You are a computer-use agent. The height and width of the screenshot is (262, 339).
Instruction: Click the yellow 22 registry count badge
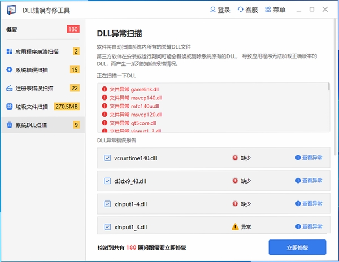tap(75, 88)
